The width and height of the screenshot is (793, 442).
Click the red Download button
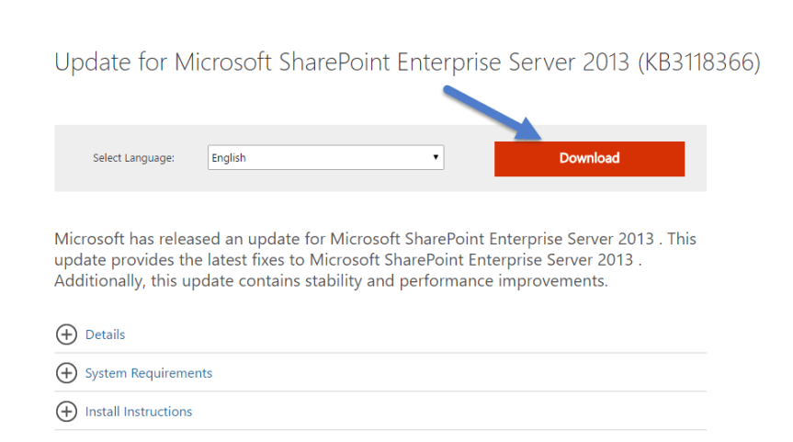tap(589, 158)
